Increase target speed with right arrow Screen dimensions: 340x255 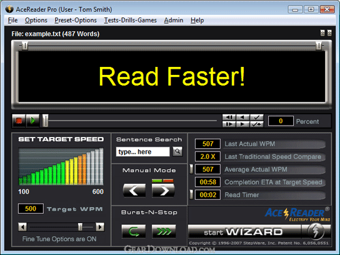pos(100,227)
